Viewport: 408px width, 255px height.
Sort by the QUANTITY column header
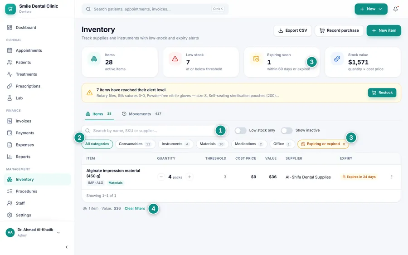point(166,158)
